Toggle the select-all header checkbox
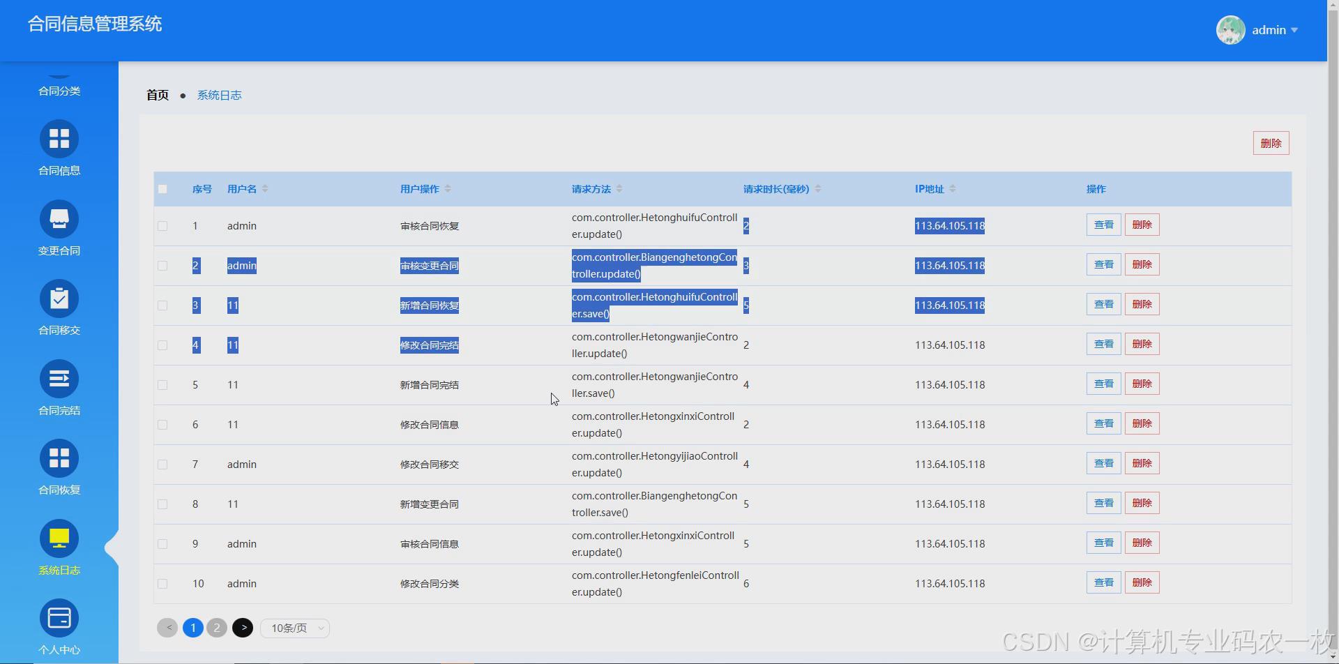 pyautogui.click(x=162, y=189)
